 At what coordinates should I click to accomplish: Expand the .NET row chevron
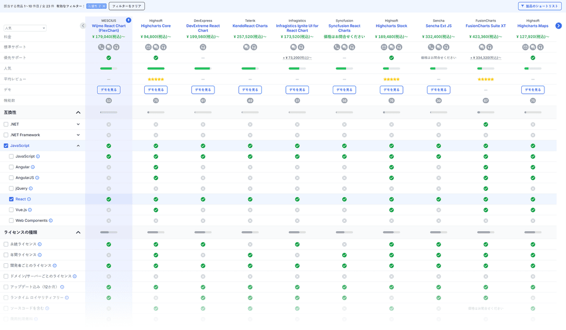(x=78, y=124)
